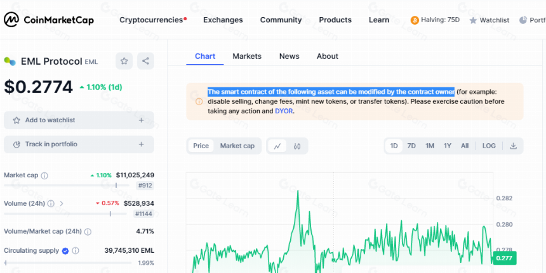Screen dimensions: 546x273
Task: Click the Bitcoin halving icon
Action: (415, 20)
